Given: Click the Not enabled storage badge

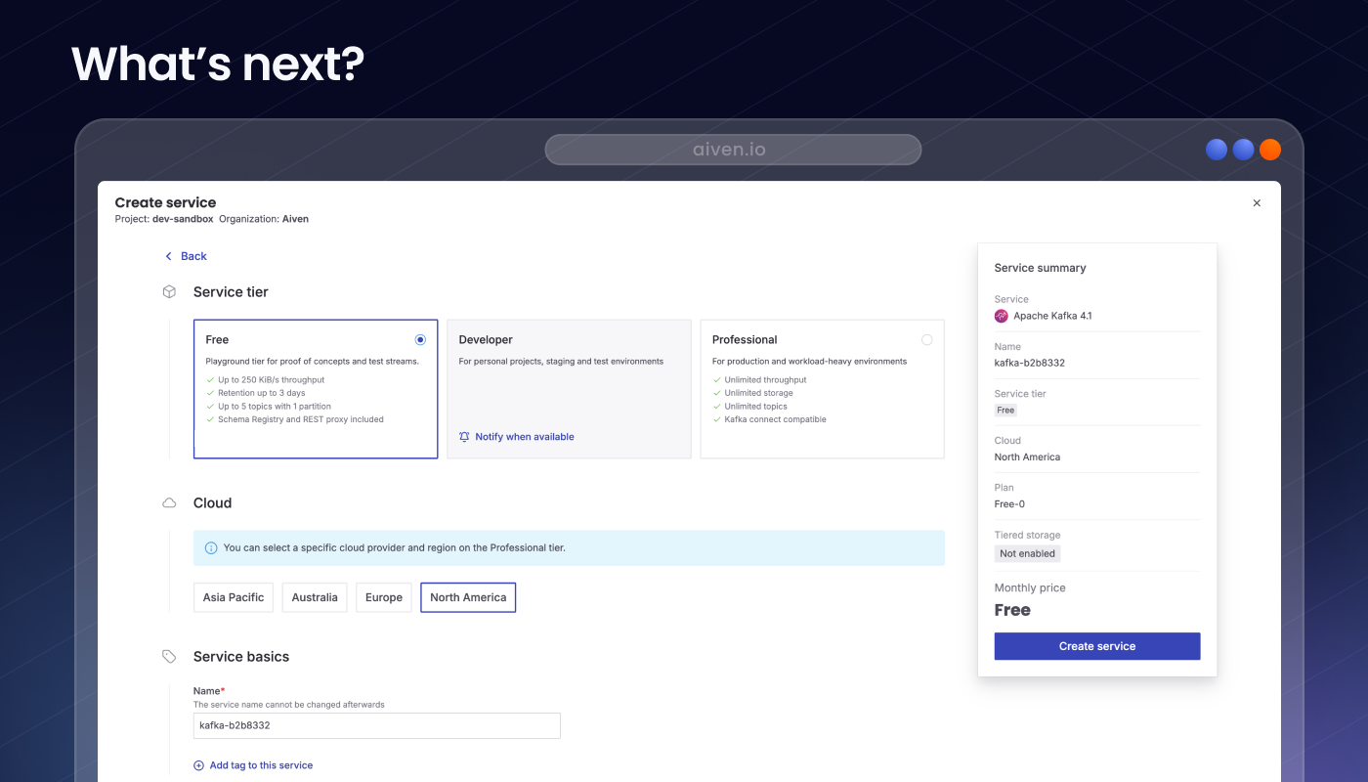Looking at the screenshot, I should (x=1027, y=553).
